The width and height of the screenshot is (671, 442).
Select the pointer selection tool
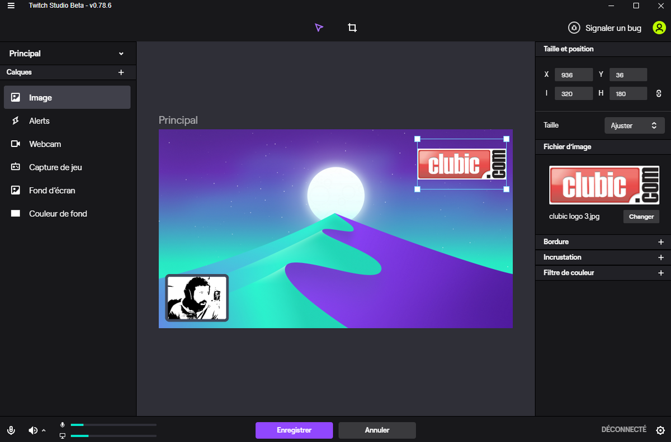point(319,27)
